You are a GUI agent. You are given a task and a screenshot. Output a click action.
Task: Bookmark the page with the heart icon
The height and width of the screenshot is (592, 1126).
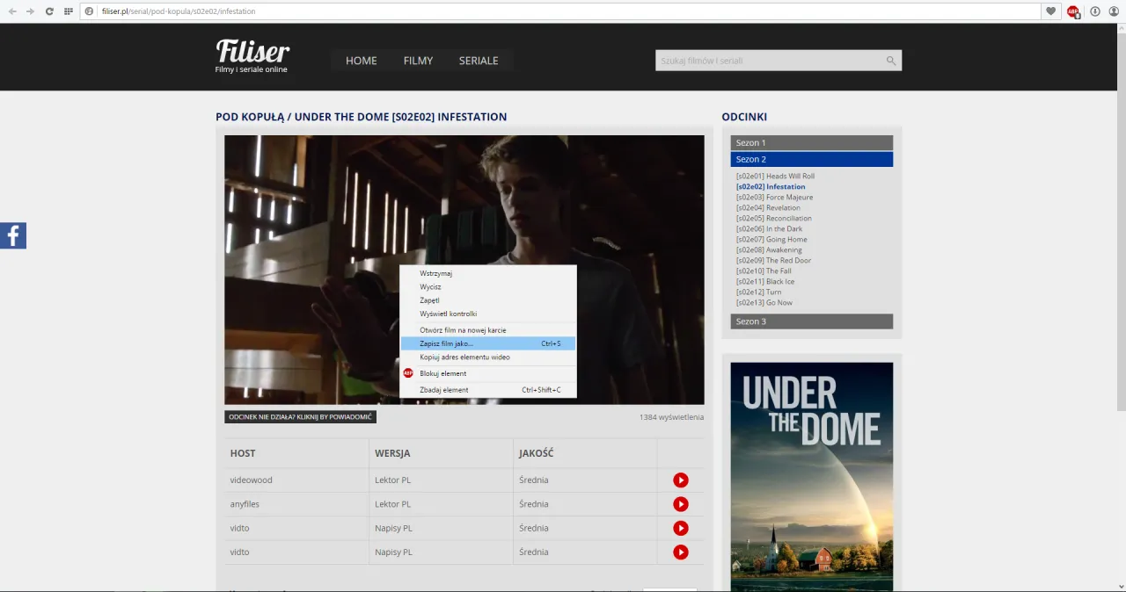[x=1050, y=11]
